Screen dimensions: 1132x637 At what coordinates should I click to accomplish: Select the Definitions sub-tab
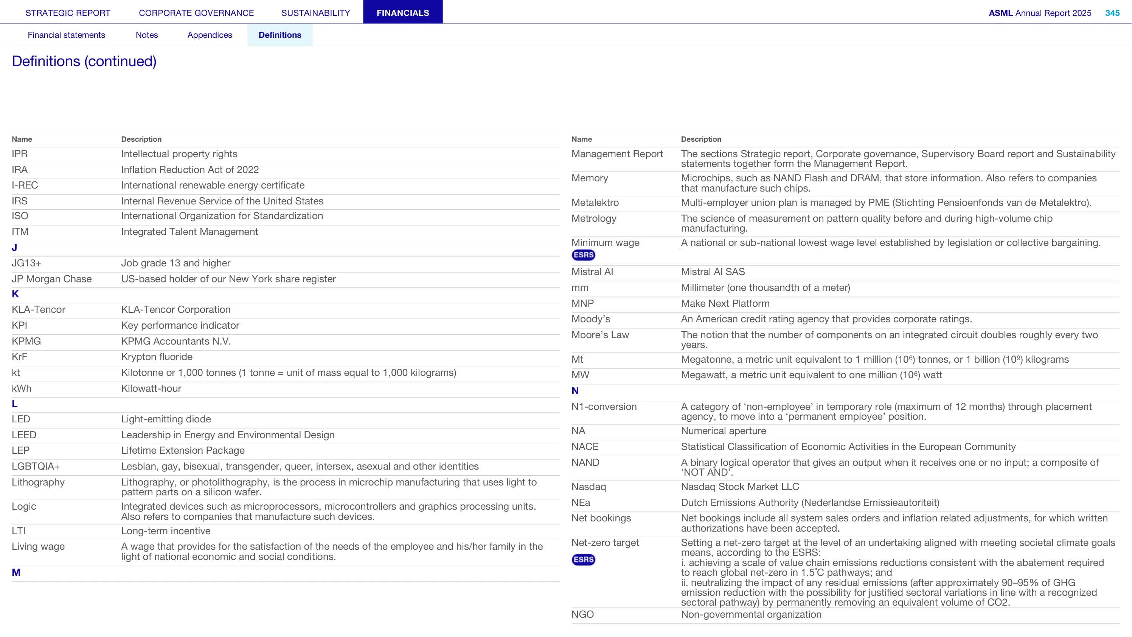[x=280, y=35]
